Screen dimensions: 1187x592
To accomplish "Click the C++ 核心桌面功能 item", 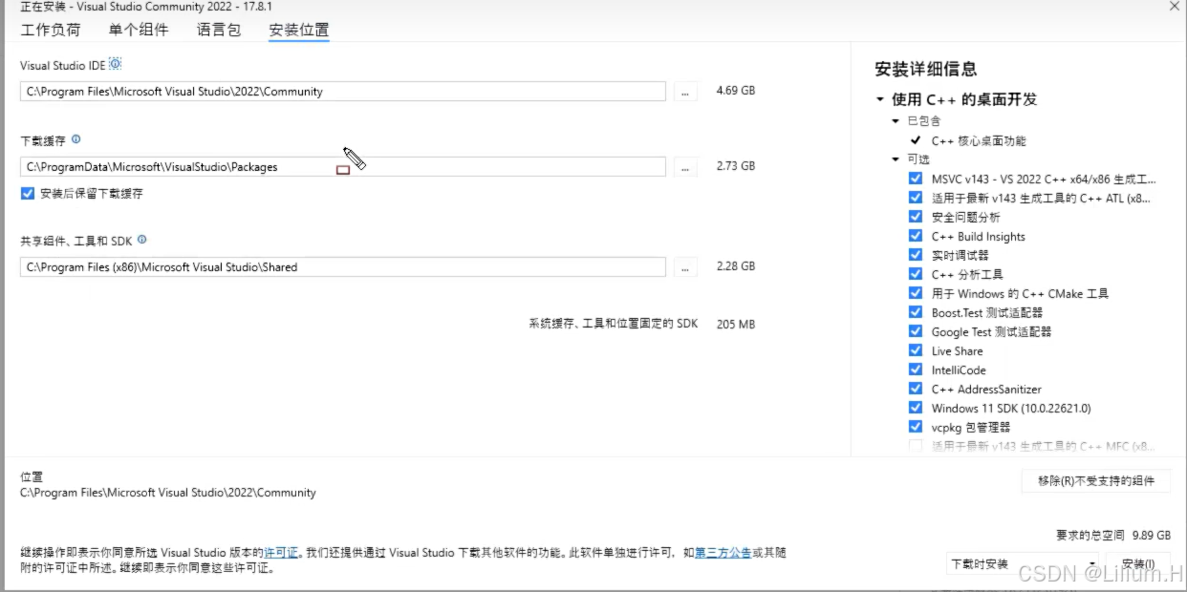I will pos(979,140).
